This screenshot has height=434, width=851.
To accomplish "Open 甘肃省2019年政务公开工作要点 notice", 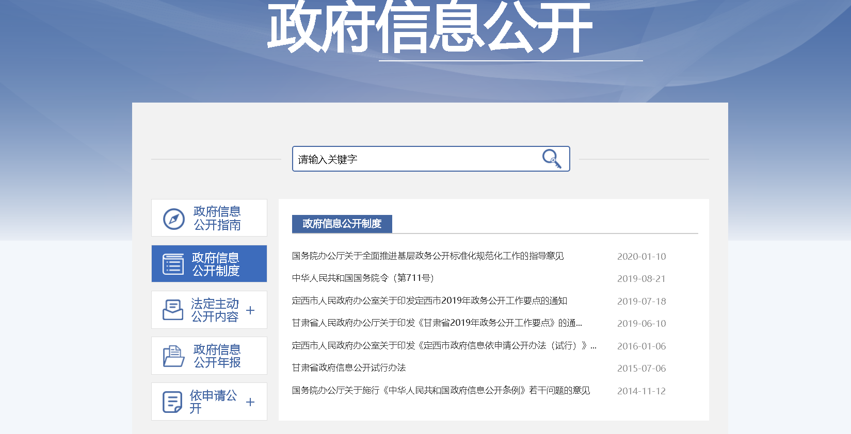I will pos(437,323).
